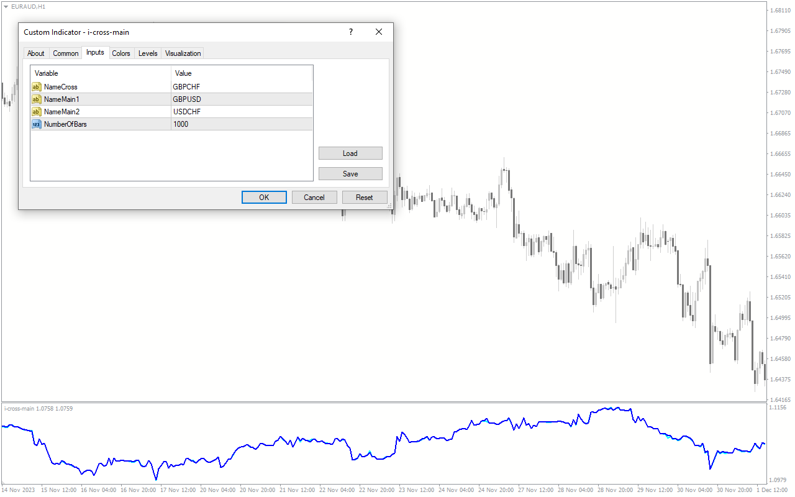Click the dialog resize grip corner
This screenshot has height=497, width=795.
(x=389, y=205)
